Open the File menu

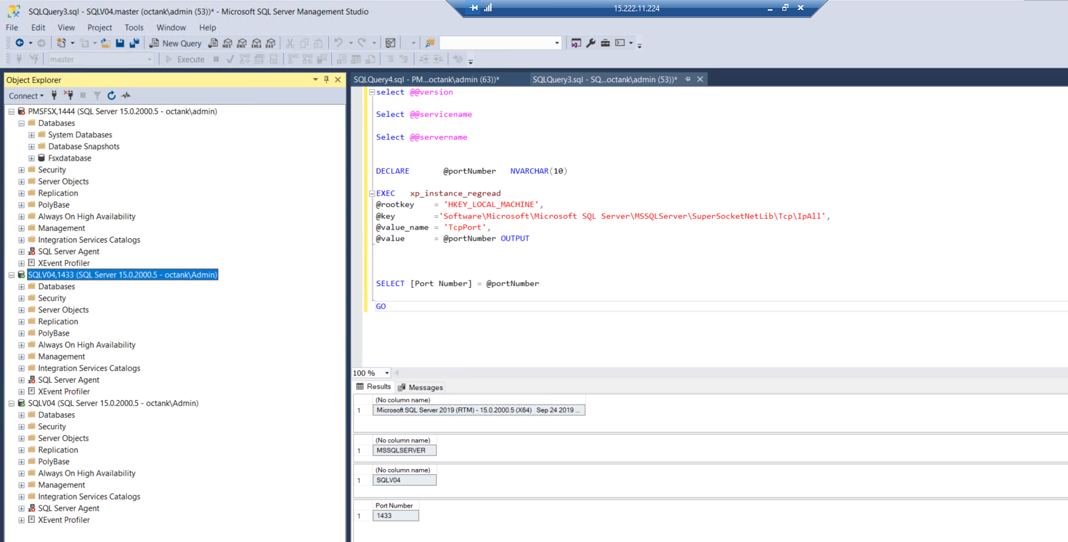(12, 28)
